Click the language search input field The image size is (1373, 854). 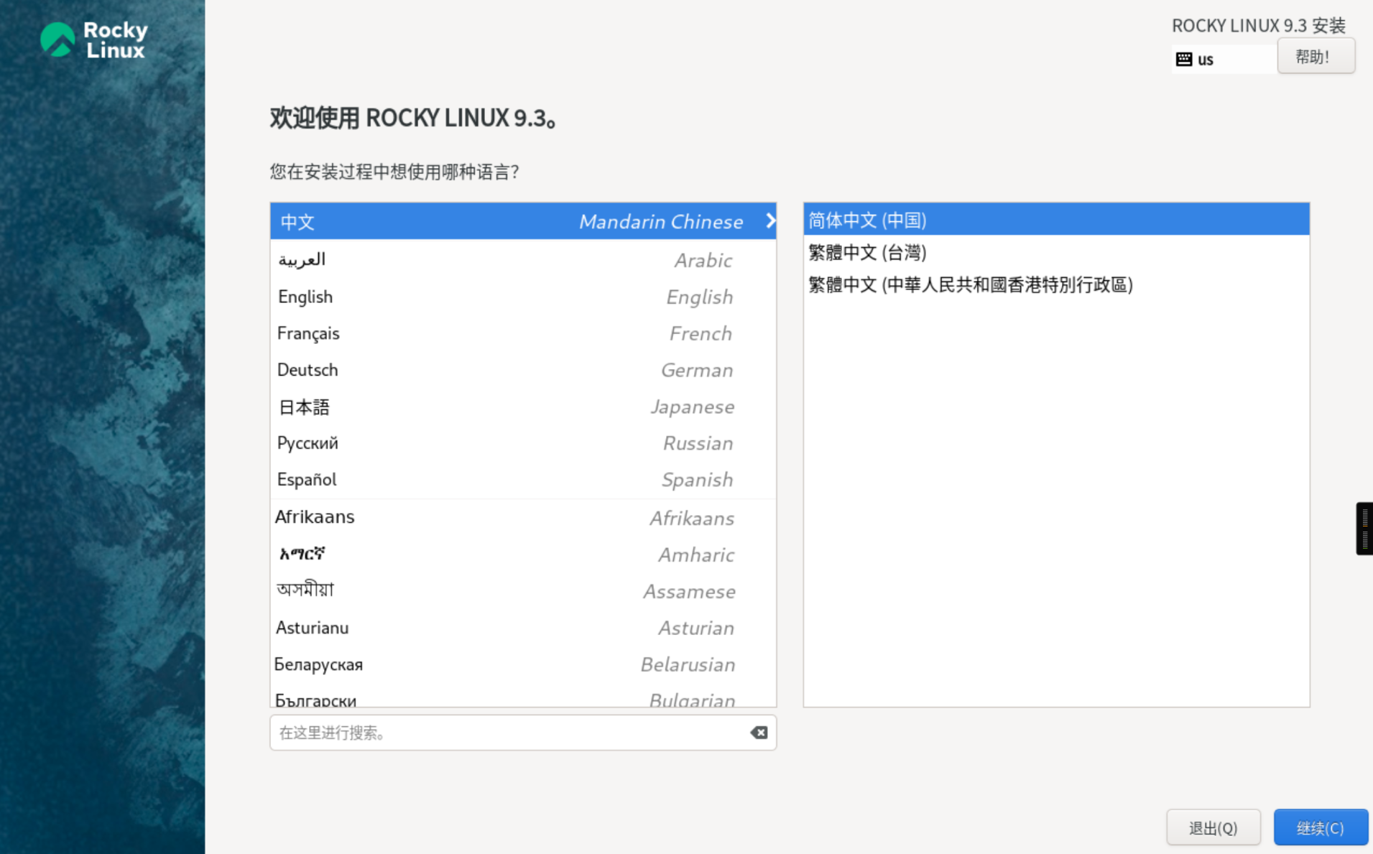click(522, 733)
